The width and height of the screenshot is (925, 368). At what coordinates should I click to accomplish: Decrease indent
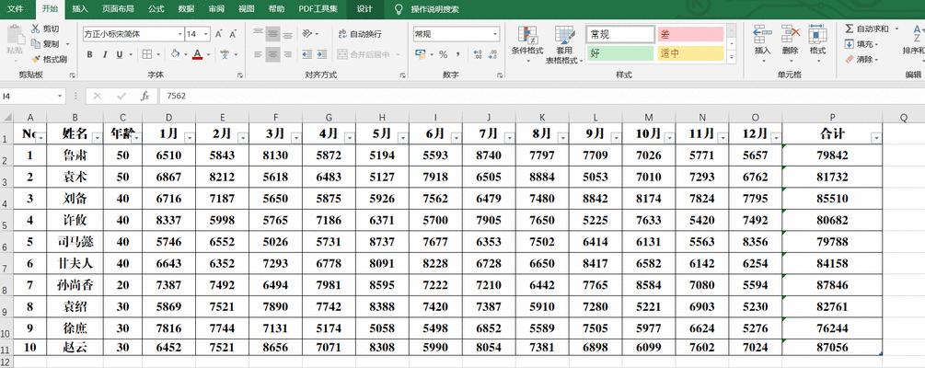(x=307, y=54)
